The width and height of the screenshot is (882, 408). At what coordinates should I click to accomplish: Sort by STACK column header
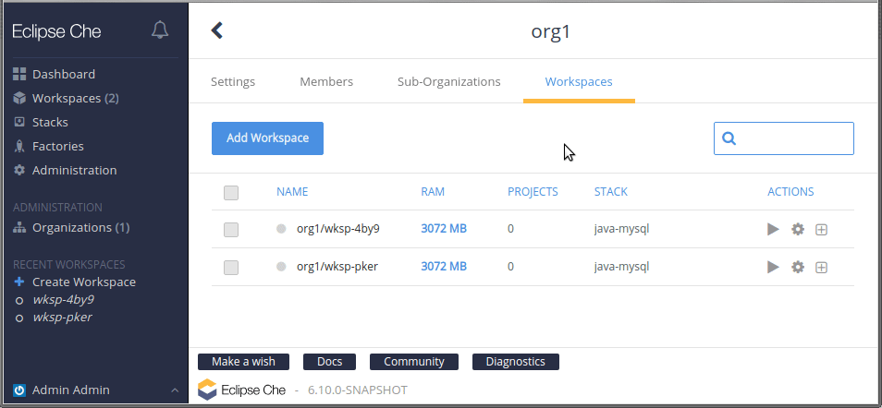(611, 192)
